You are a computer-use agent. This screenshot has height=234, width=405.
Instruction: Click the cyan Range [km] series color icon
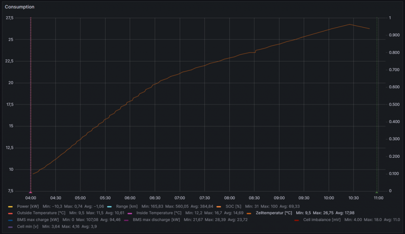click(110, 207)
